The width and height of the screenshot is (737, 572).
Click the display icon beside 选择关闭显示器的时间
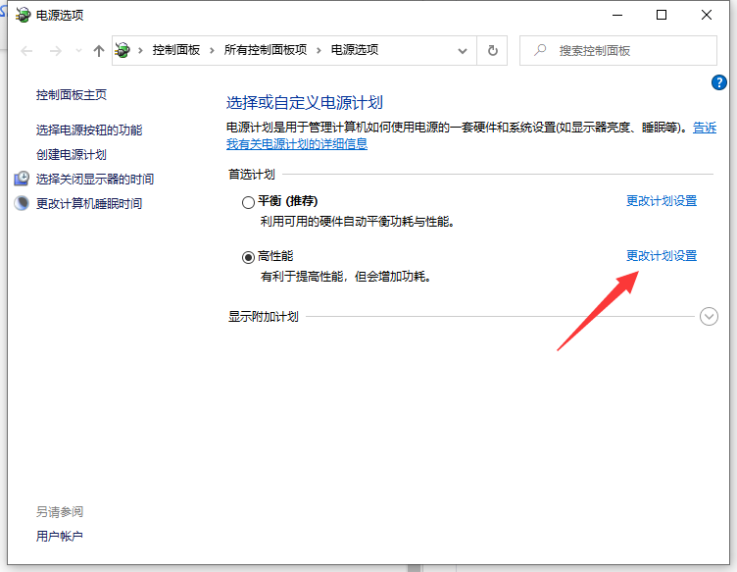[22, 179]
